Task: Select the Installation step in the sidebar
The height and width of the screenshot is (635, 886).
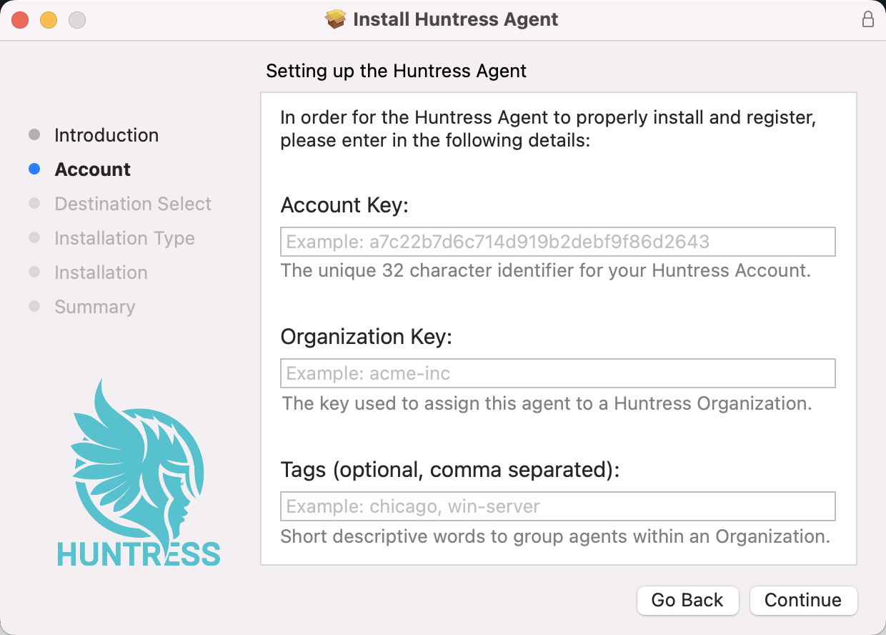Action: [x=100, y=272]
